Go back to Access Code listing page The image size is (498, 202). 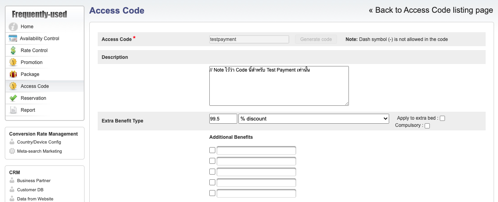[x=431, y=10]
